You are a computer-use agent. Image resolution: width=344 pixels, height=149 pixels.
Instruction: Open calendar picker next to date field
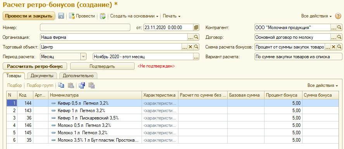196,28
